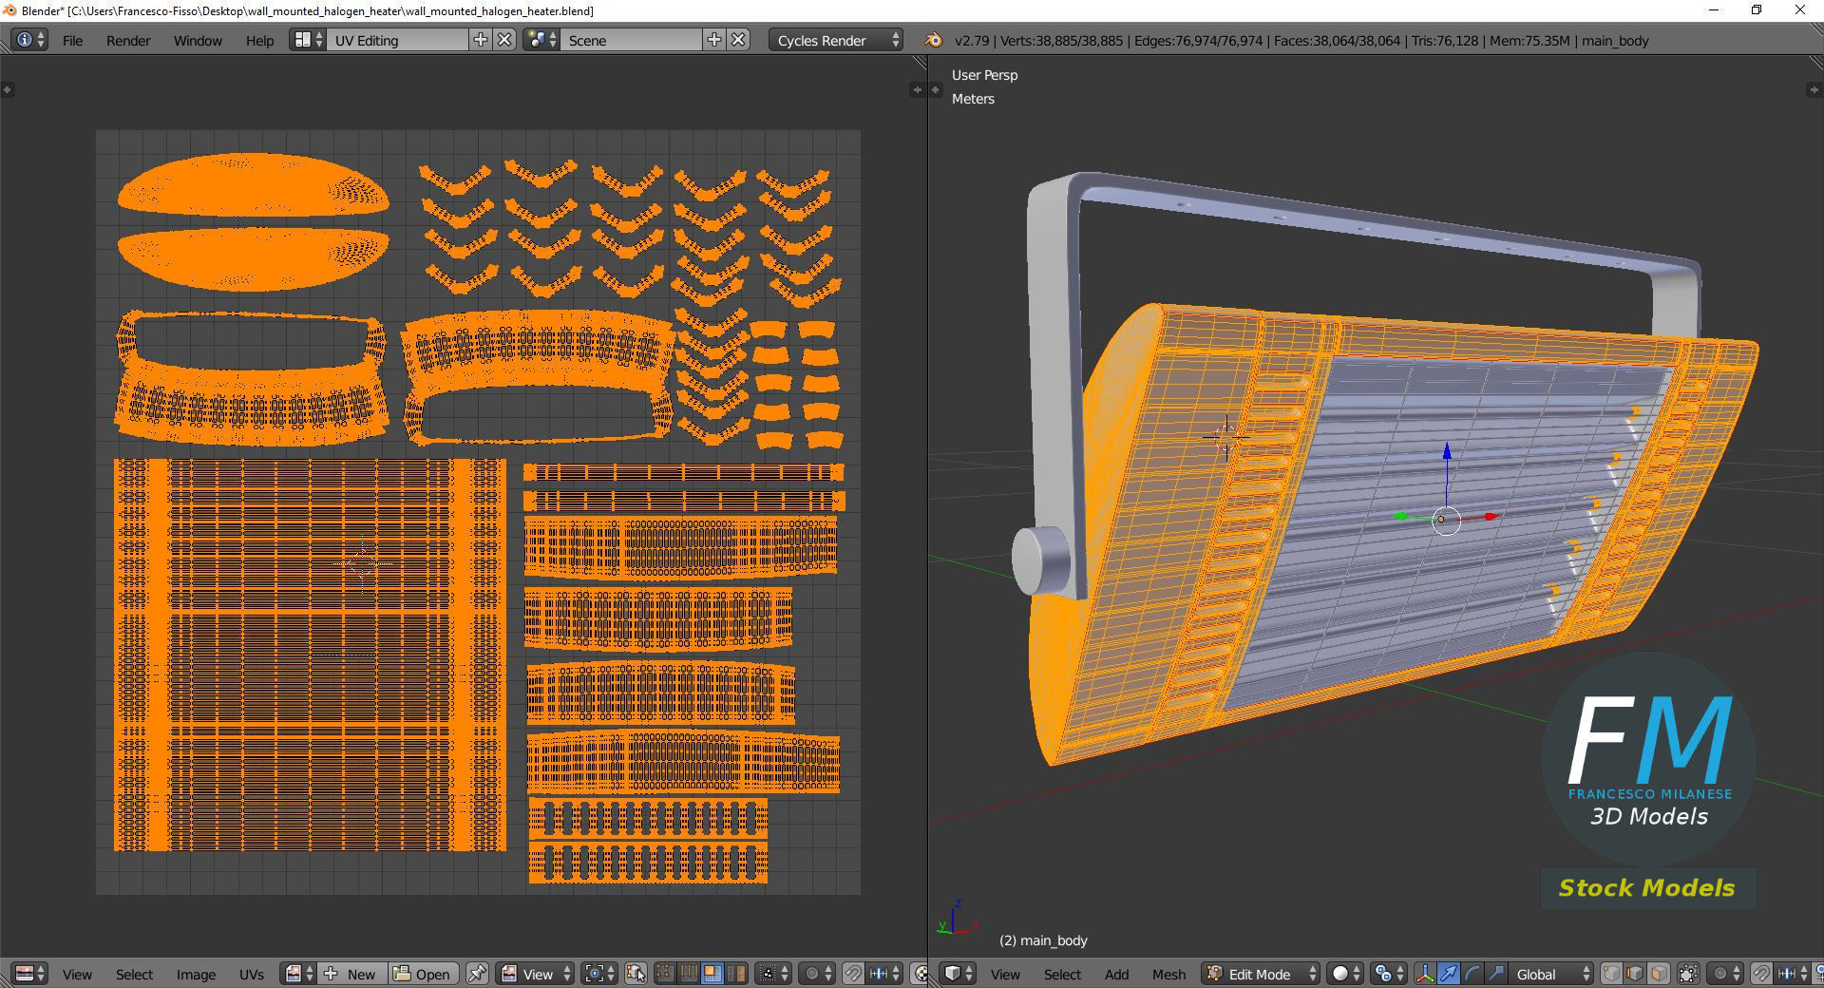This screenshot has width=1824, height=988.
Task: Open the 3D View editor type selector
Action: pyautogui.click(x=958, y=974)
